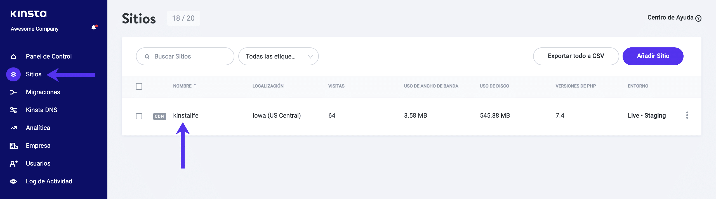Click Exportar todo a CSV button
The image size is (716, 199).
tap(576, 56)
